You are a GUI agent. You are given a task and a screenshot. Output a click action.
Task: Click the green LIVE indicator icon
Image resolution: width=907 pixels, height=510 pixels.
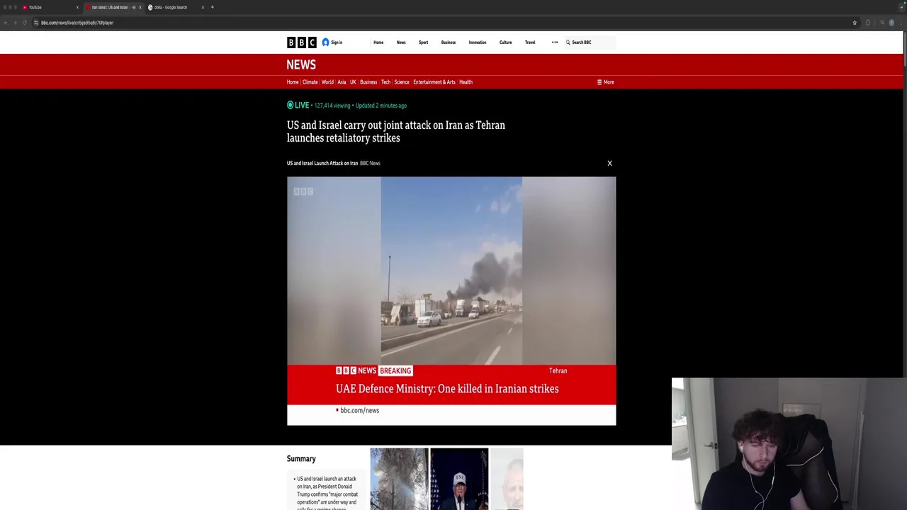pyautogui.click(x=290, y=105)
